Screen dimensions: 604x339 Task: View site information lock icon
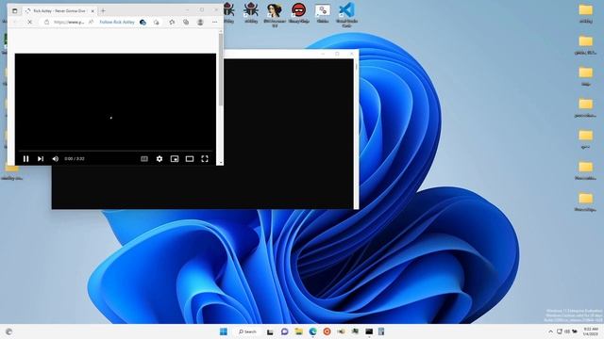46,23
